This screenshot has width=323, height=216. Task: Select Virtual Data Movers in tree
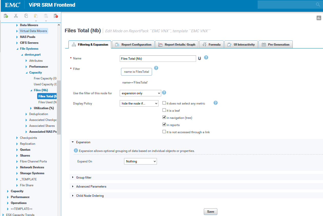(33, 31)
